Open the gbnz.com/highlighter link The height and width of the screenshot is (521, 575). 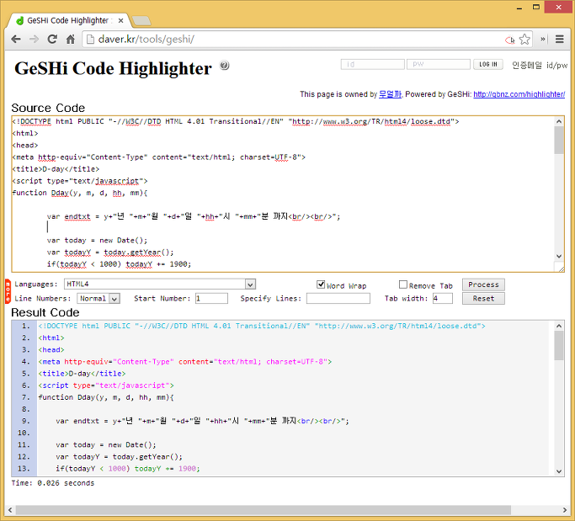pyautogui.click(x=519, y=94)
